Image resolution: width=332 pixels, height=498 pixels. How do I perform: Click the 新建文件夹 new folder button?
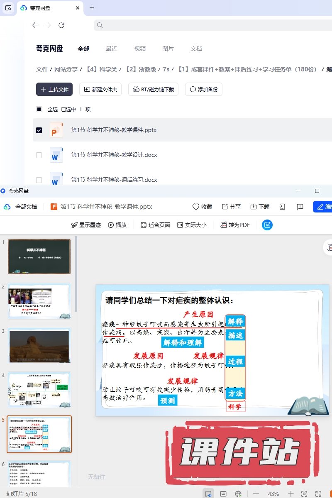tap(100, 89)
